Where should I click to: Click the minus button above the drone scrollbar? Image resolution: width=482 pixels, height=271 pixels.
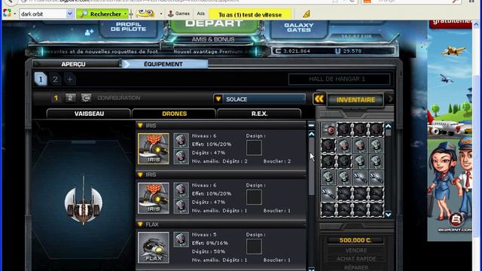pos(311,126)
